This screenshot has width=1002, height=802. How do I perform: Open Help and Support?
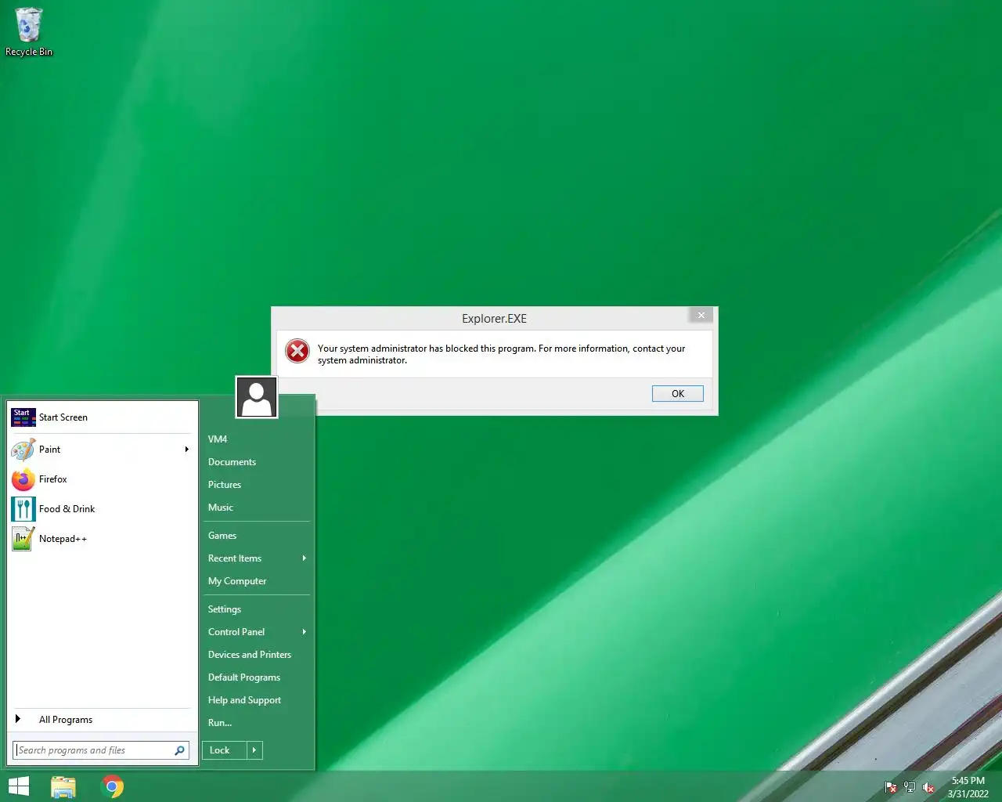258,700
